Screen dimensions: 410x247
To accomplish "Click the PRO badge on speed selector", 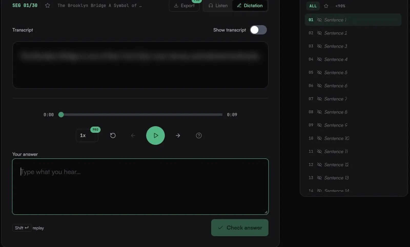I will 95,130.
